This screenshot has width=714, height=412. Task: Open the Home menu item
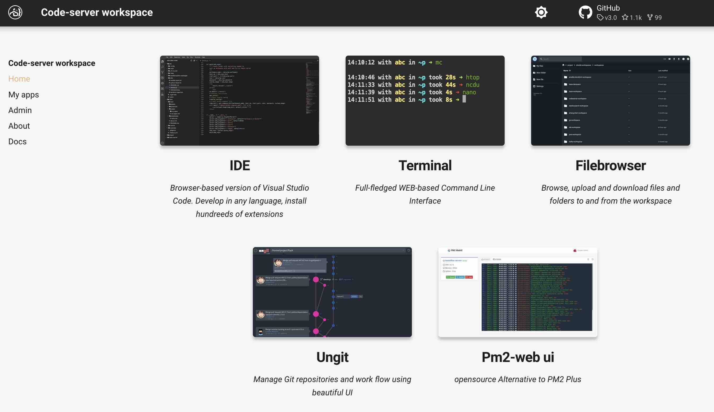pos(19,78)
